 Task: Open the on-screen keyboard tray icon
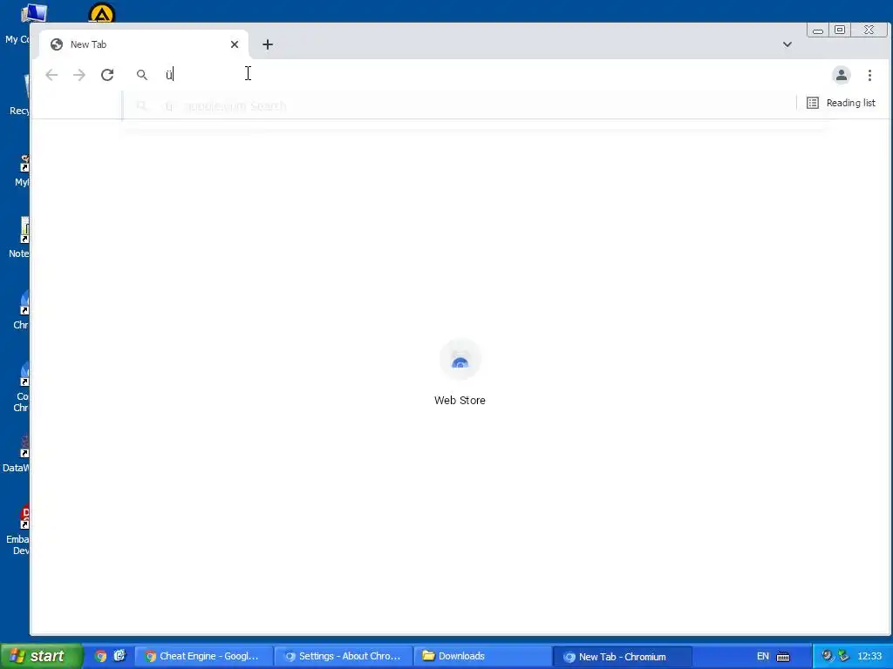[784, 657]
